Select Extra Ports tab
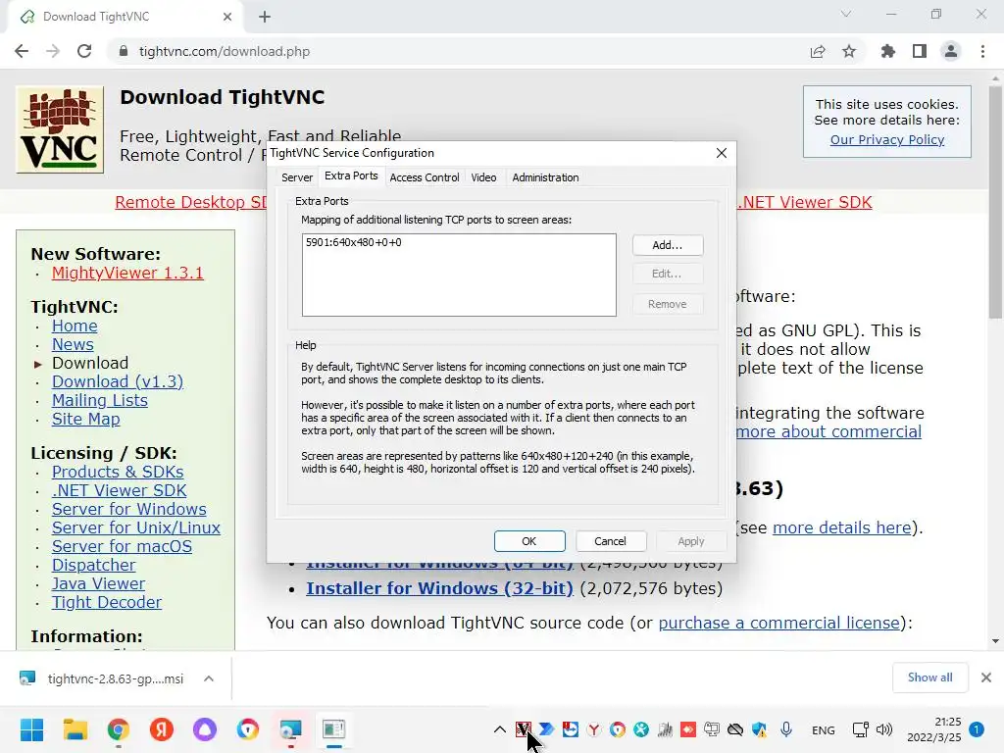The width and height of the screenshot is (1004, 753). (351, 176)
